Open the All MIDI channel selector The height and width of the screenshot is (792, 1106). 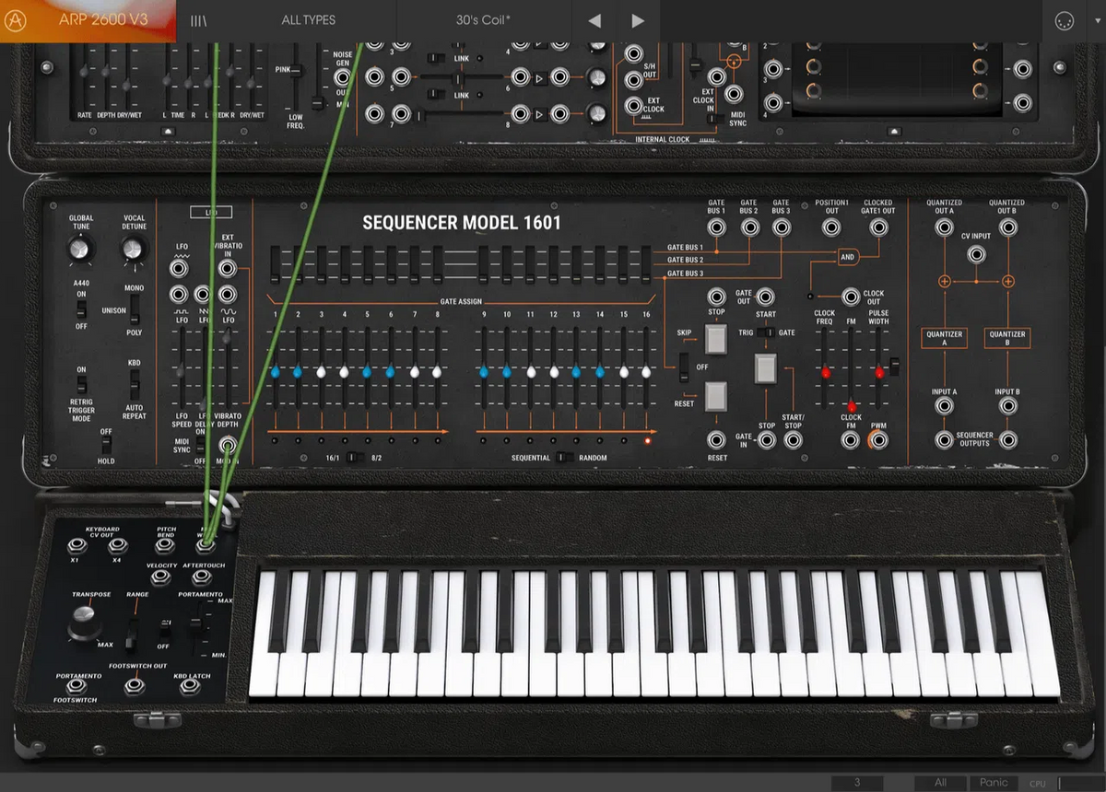point(941,782)
